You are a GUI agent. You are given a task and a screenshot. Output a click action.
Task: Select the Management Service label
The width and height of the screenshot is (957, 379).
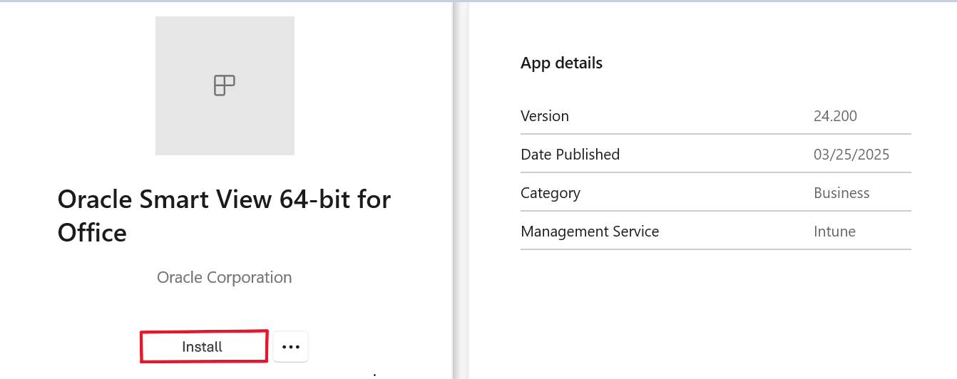590,231
